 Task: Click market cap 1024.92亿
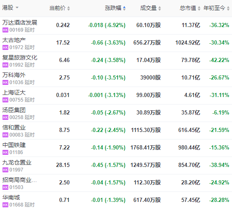point(188,42)
